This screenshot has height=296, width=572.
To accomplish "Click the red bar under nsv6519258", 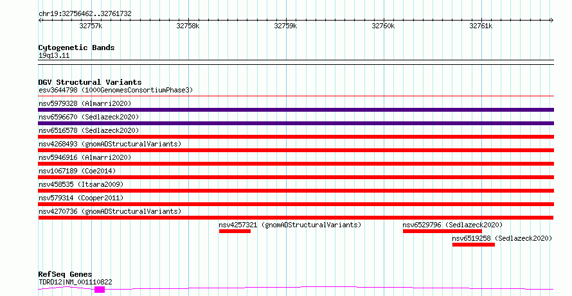I will point(474,245).
